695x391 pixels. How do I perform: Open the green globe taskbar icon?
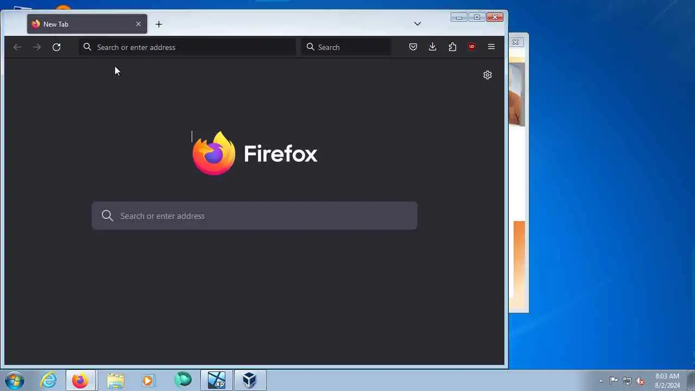click(x=183, y=380)
